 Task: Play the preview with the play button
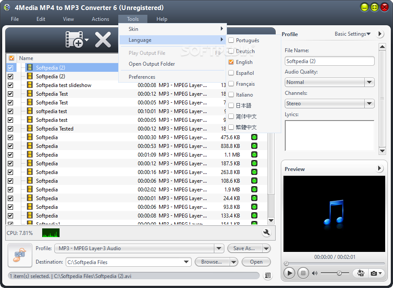(x=289, y=273)
